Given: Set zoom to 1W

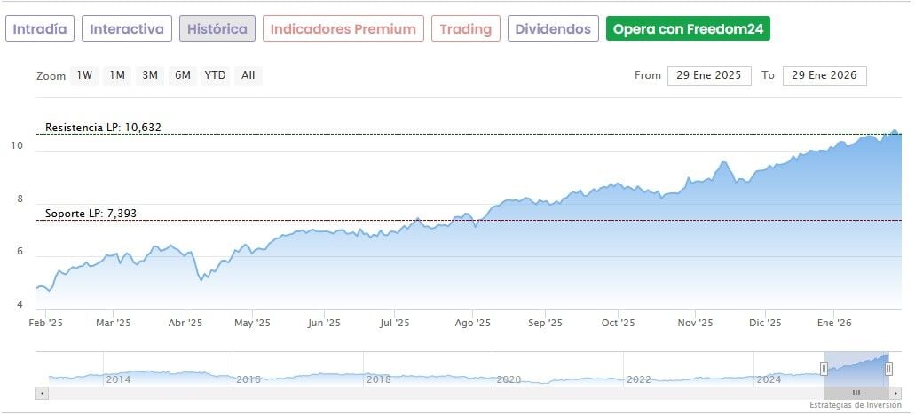Looking at the screenshot, I should coord(84,75).
